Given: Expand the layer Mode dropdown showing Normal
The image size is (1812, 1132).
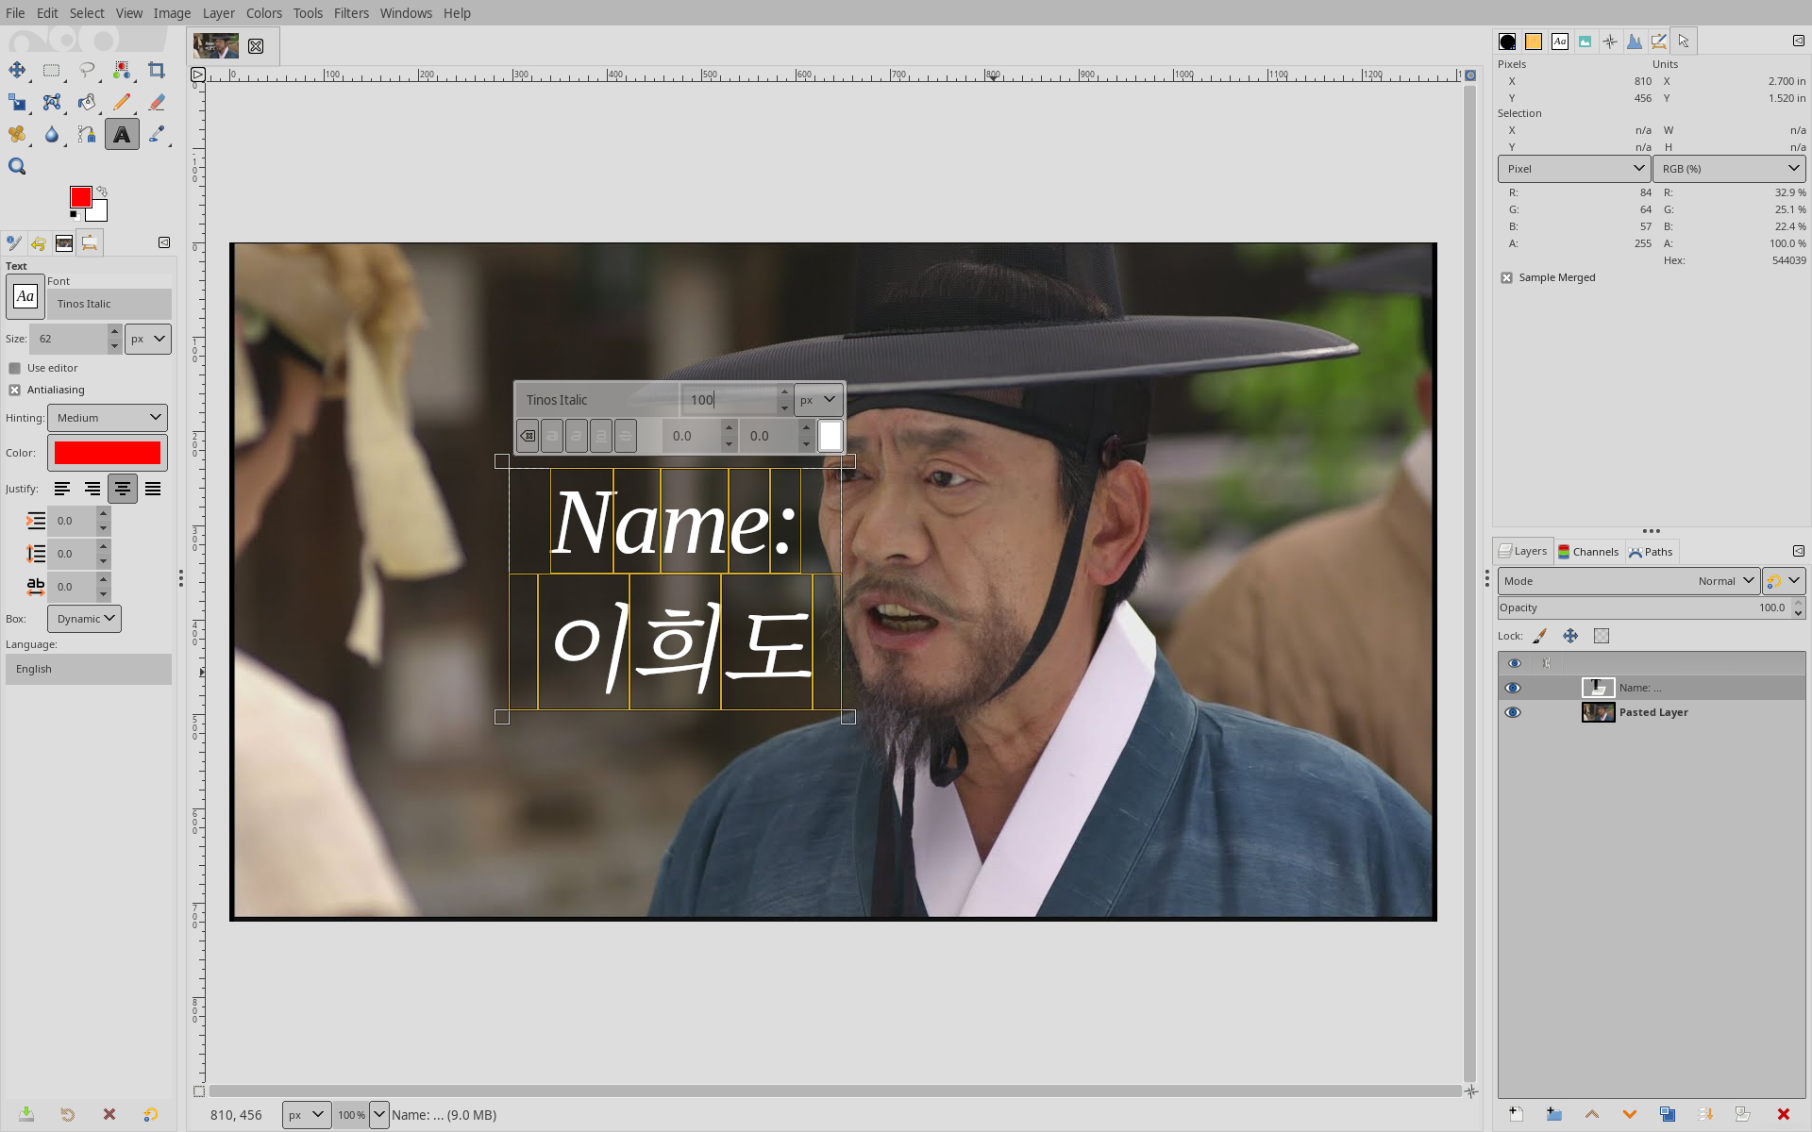Looking at the screenshot, I should 1628,581.
